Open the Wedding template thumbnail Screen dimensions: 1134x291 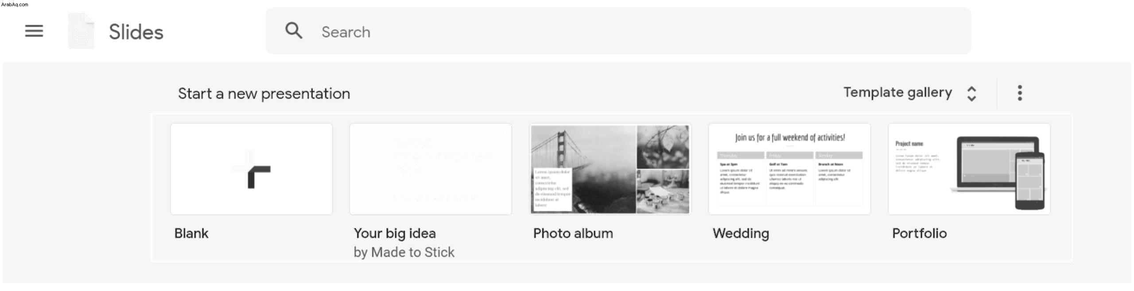(x=789, y=169)
